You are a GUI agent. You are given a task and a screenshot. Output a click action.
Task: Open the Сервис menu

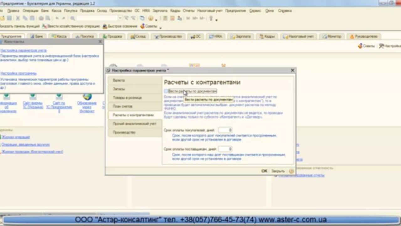[x=255, y=10]
